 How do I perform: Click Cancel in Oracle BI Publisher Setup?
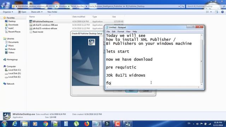click(146, 91)
